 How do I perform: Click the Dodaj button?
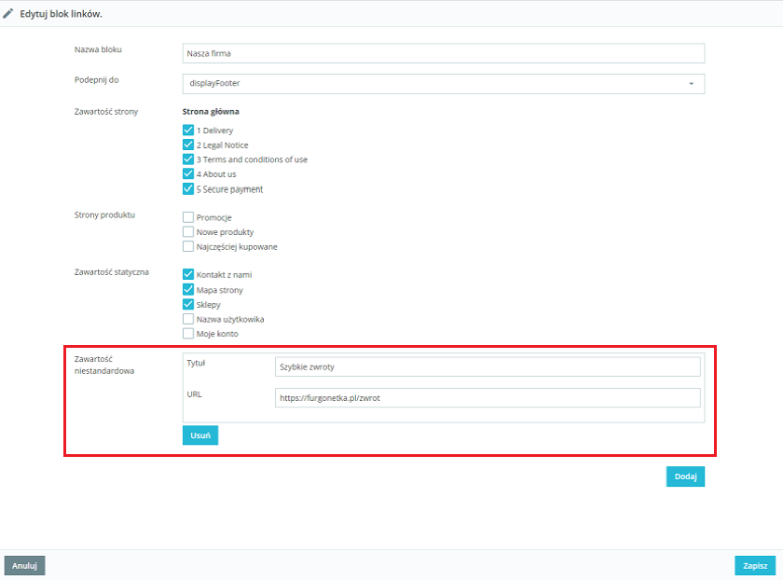685,476
